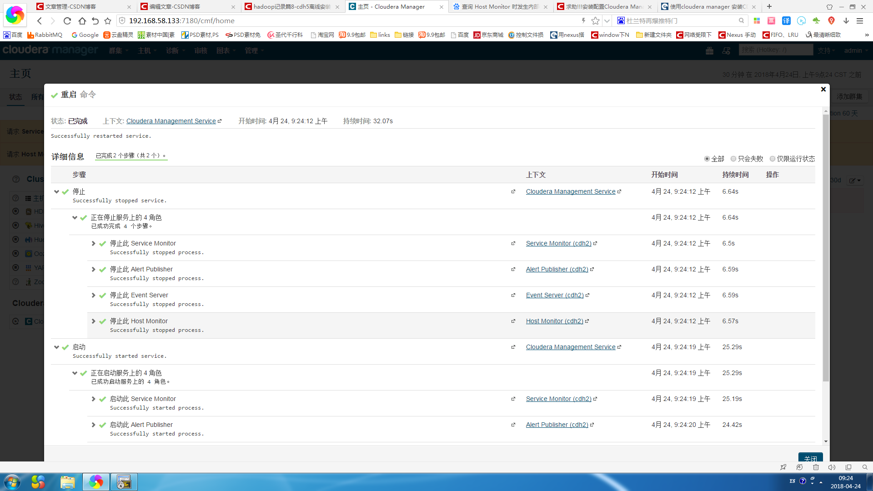Open popout icon for 启动 step
Viewport: 873px width, 491px height.
pos(513,347)
